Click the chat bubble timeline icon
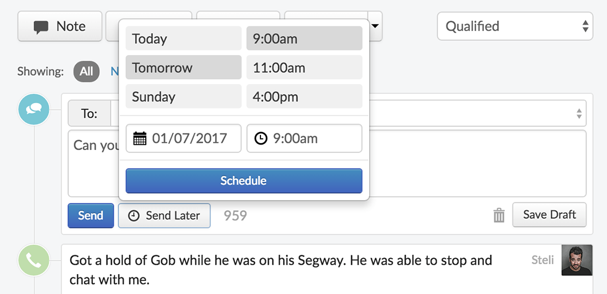The height and width of the screenshot is (294, 607). point(34,109)
